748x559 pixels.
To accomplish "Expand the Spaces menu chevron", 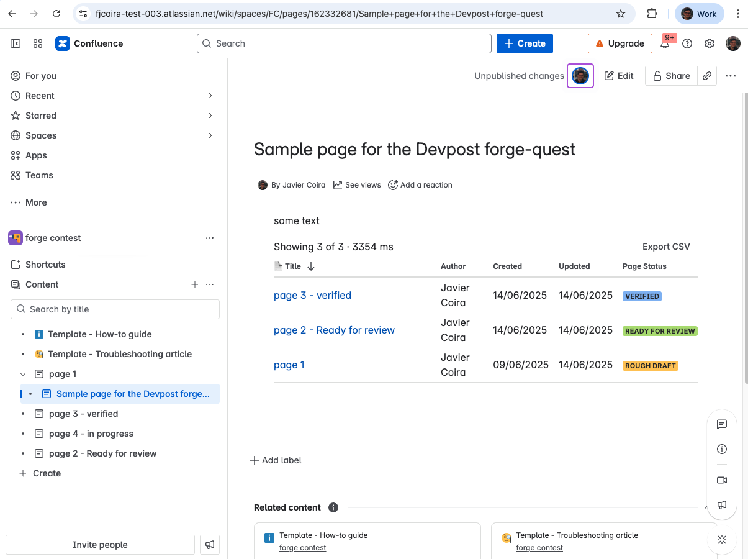I will tap(210, 135).
